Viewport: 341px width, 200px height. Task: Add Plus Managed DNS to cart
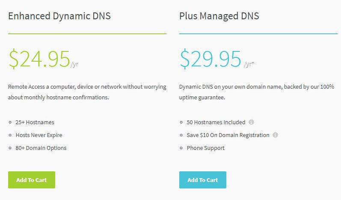pyautogui.click(x=203, y=180)
